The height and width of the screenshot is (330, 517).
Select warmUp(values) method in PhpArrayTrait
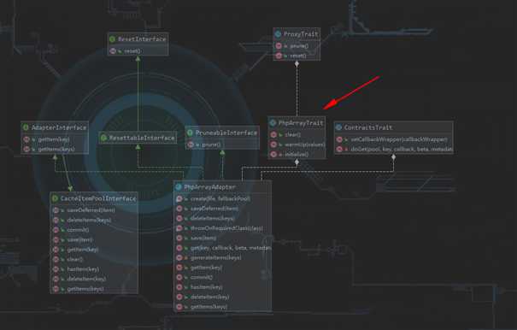[305, 144]
